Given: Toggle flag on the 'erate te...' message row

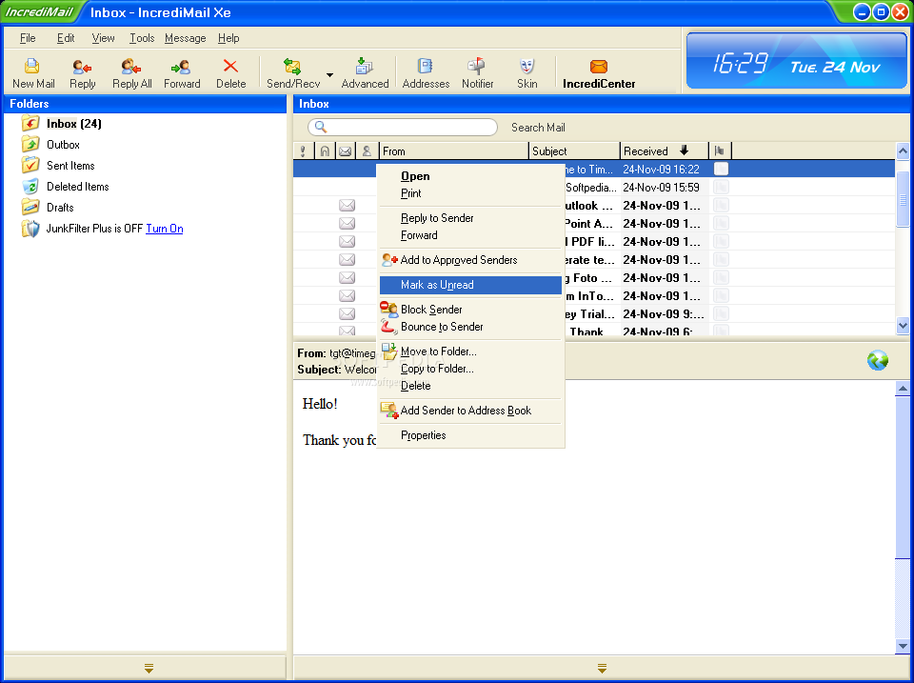Looking at the screenshot, I should (x=721, y=259).
